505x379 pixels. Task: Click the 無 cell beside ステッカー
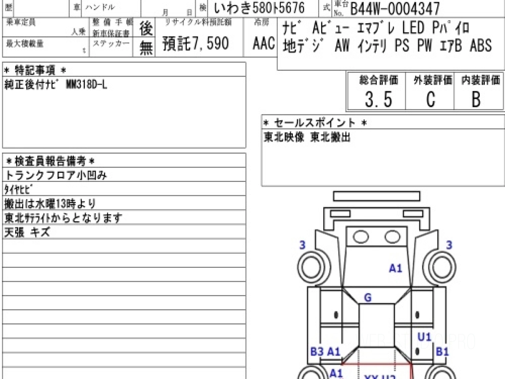pyautogui.click(x=146, y=48)
